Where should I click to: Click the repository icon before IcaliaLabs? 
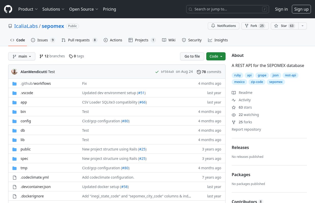point(10,26)
